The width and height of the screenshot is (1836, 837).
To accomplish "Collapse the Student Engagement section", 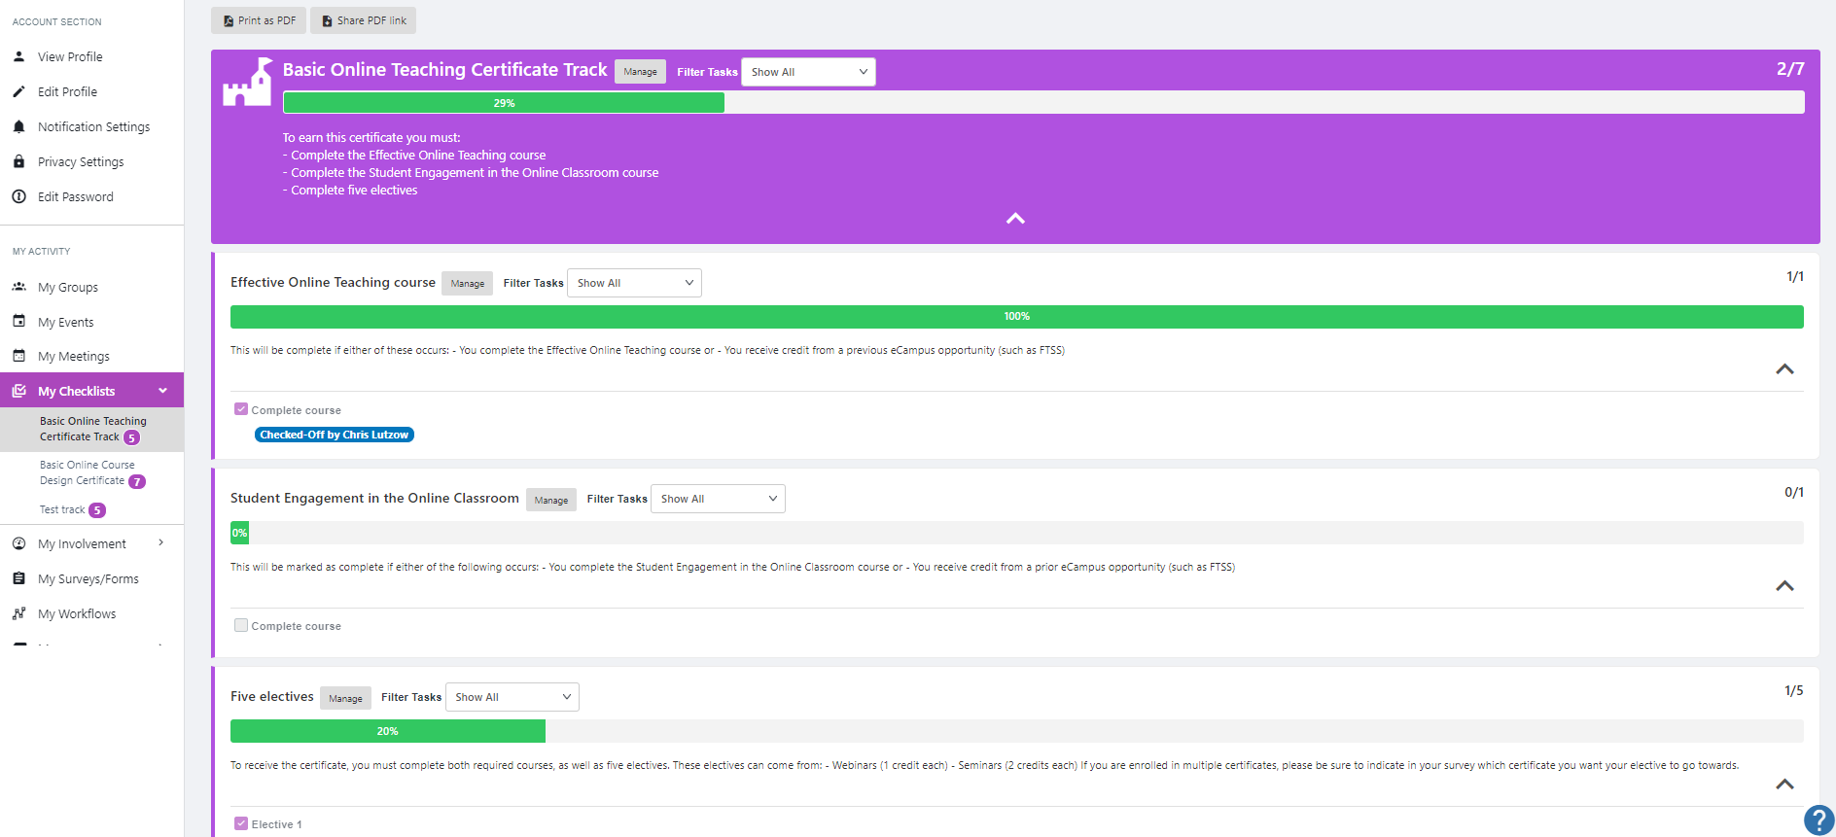I will (x=1784, y=586).
